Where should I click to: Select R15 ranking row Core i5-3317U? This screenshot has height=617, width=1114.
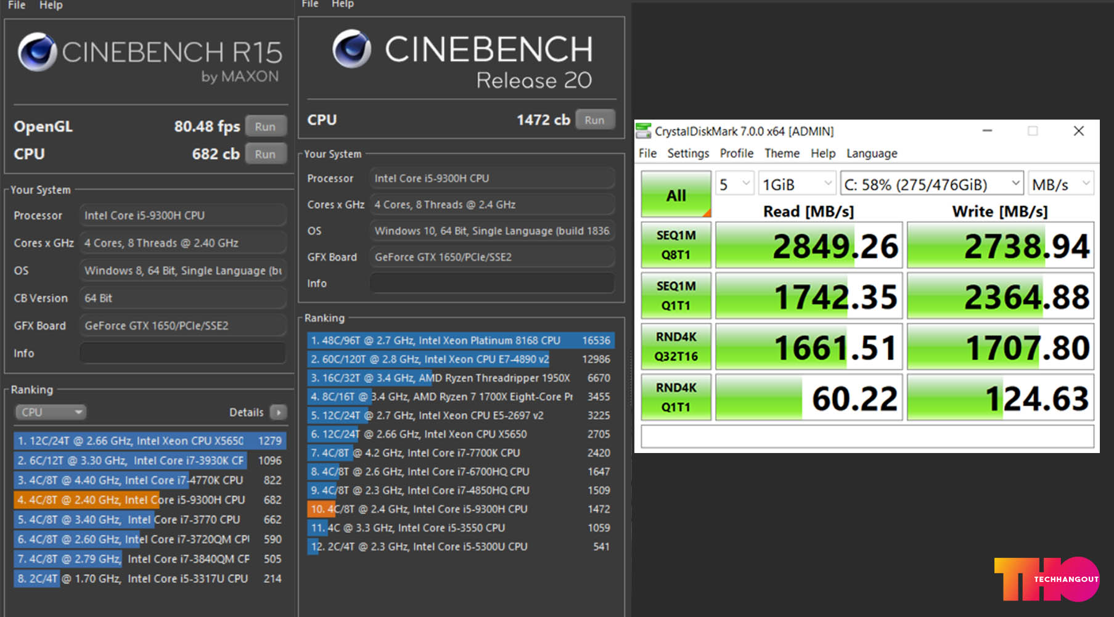click(149, 579)
